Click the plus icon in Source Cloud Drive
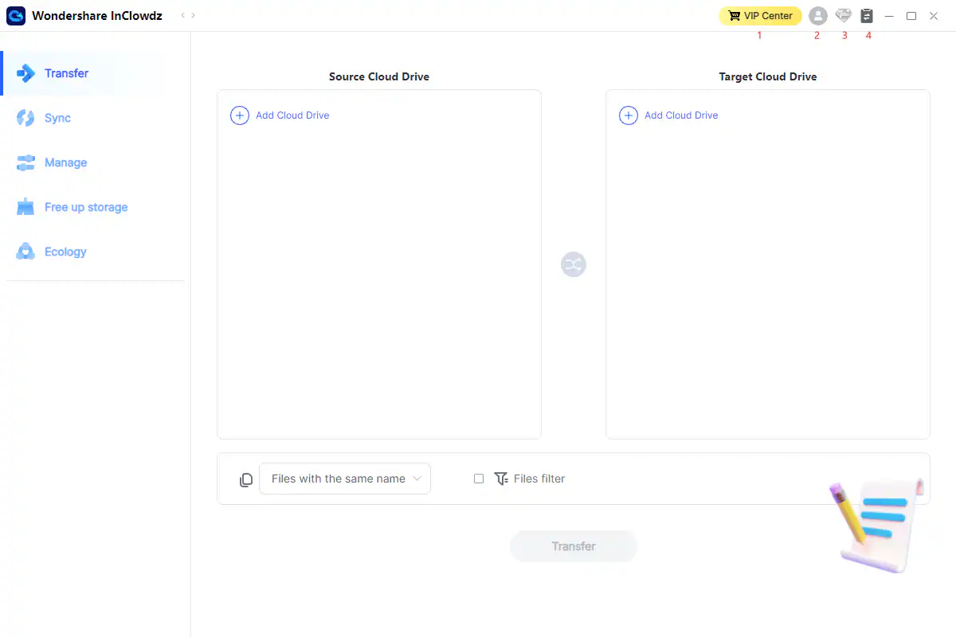 pyautogui.click(x=240, y=115)
